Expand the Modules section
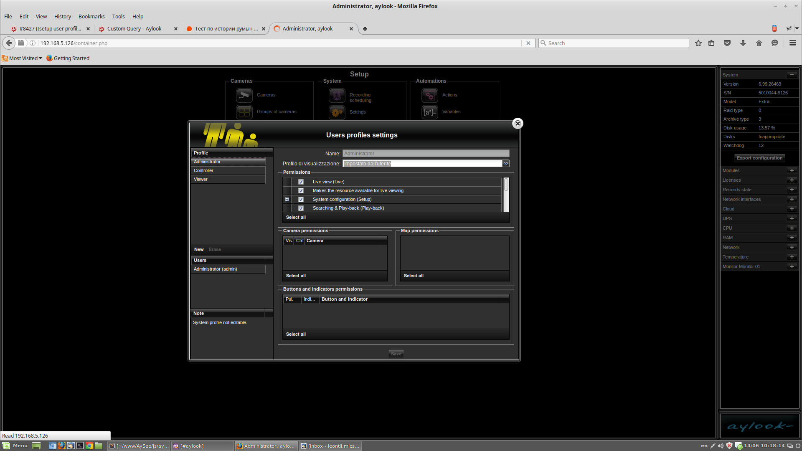The image size is (802, 451). coord(792,170)
